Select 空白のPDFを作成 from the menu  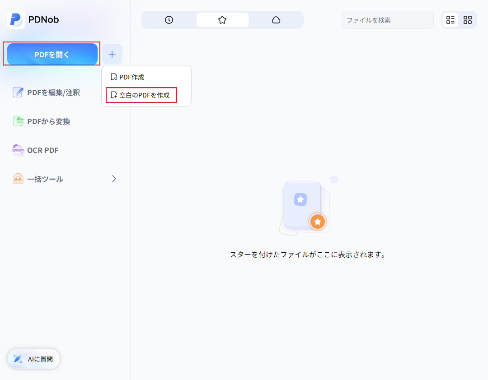click(x=141, y=95)
